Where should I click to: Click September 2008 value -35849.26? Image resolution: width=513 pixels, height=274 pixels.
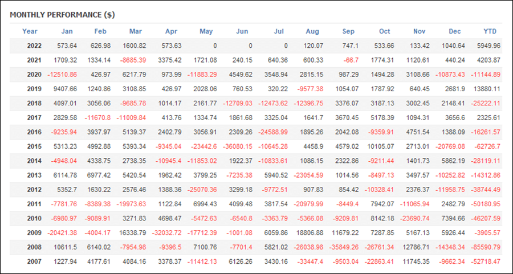(x=344, y=247)
